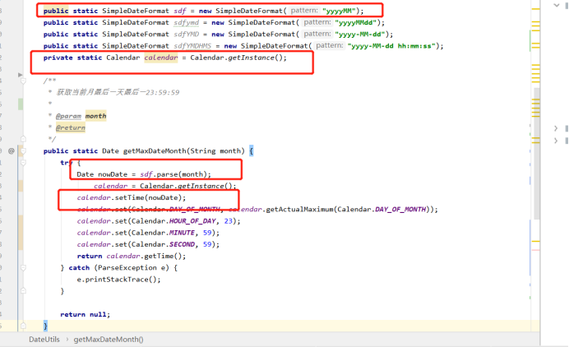Viewport: 569px width, 347px height.
Task: Click the highlighted month parameter in the Javadoc
Action: tap(96, 116)
